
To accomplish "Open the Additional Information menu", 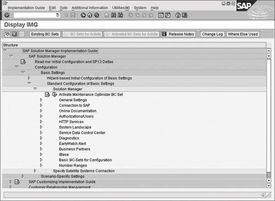I will (x=90, y=8).
